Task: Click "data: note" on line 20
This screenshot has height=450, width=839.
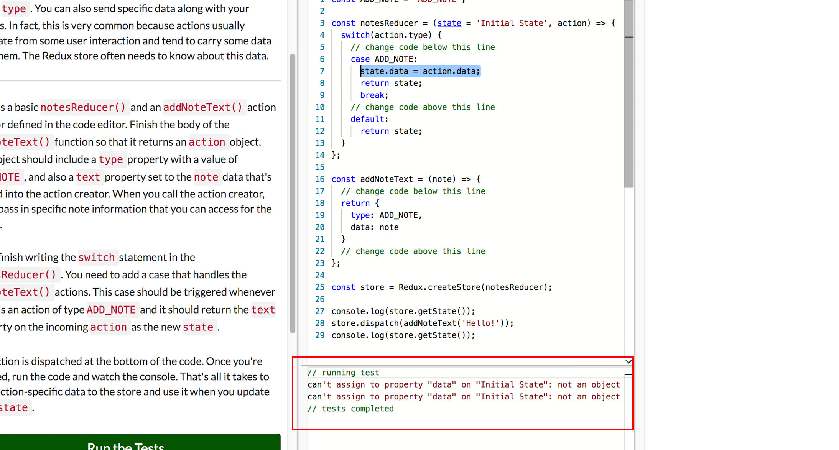Action: 375,227
